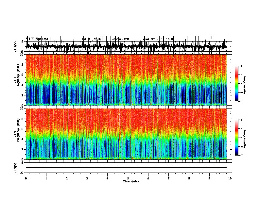Click the time axis tick label '10'
Image resolution: width=259 pixels, height=200 pixels.
point(230,178)
